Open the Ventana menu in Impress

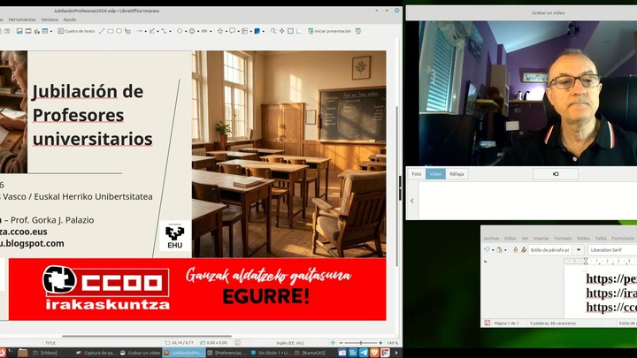[50, 19]
